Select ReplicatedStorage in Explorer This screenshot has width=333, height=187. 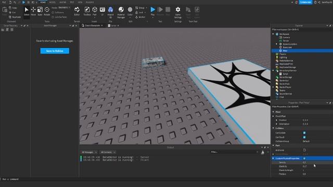(x=287, y=68)
